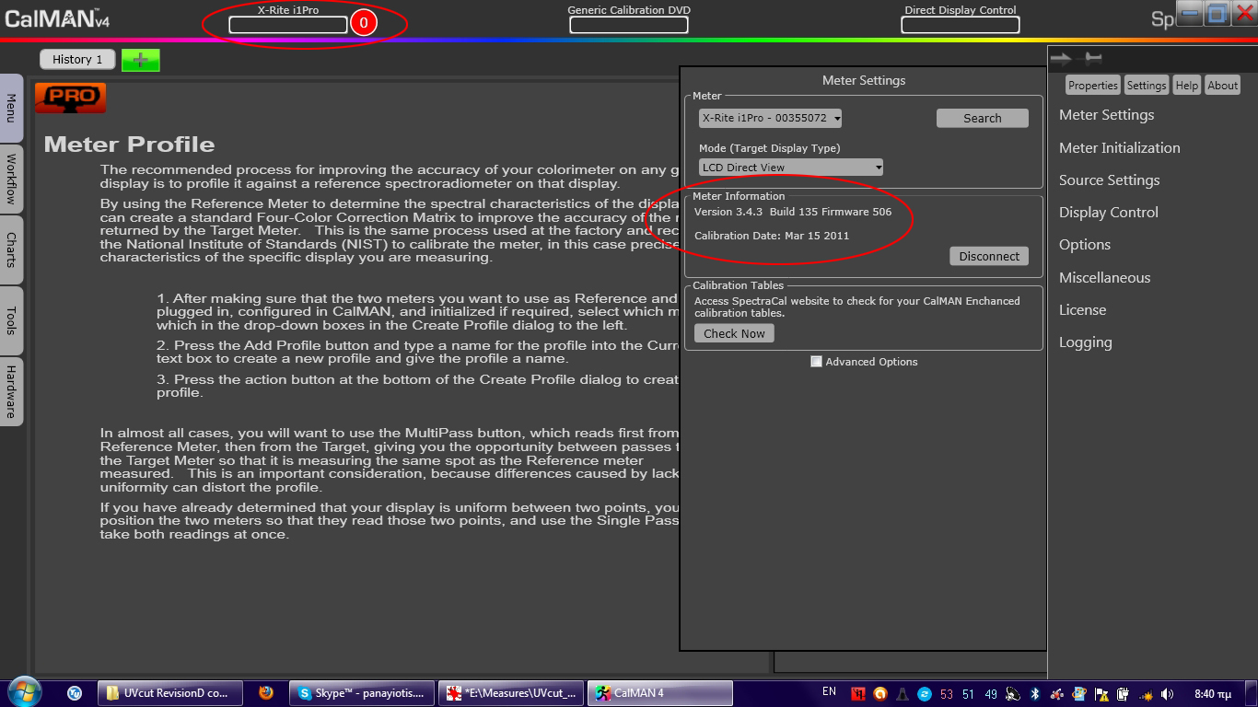Open the Windows Start menu

pos(23,693)
